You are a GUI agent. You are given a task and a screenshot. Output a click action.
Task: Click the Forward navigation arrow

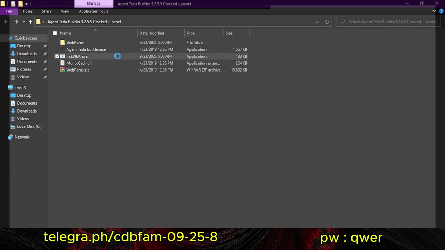coord(16,22)
